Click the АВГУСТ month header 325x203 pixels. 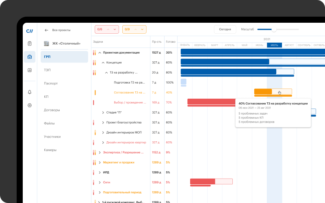tap(289, 45)
